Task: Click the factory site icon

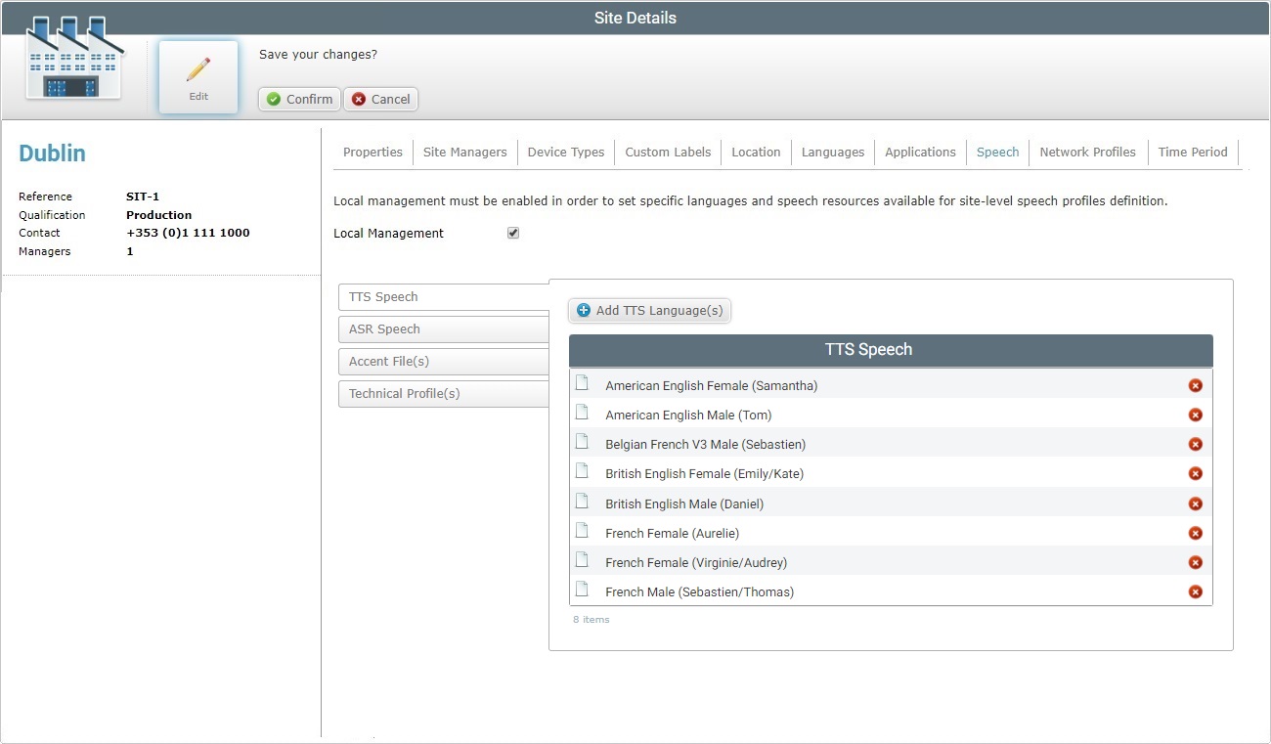Action: tap(74, 59)
